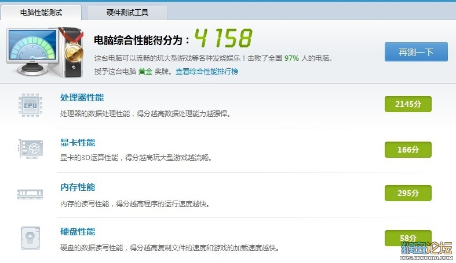Screen dimensions: 456x263
Task: Click the 97% percentage text
Action: click(291, 58)
